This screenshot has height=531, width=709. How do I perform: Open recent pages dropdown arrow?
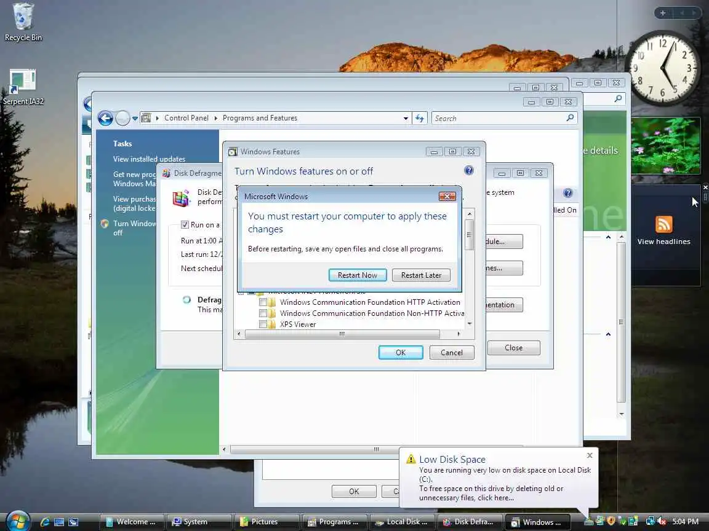[135, 119]
